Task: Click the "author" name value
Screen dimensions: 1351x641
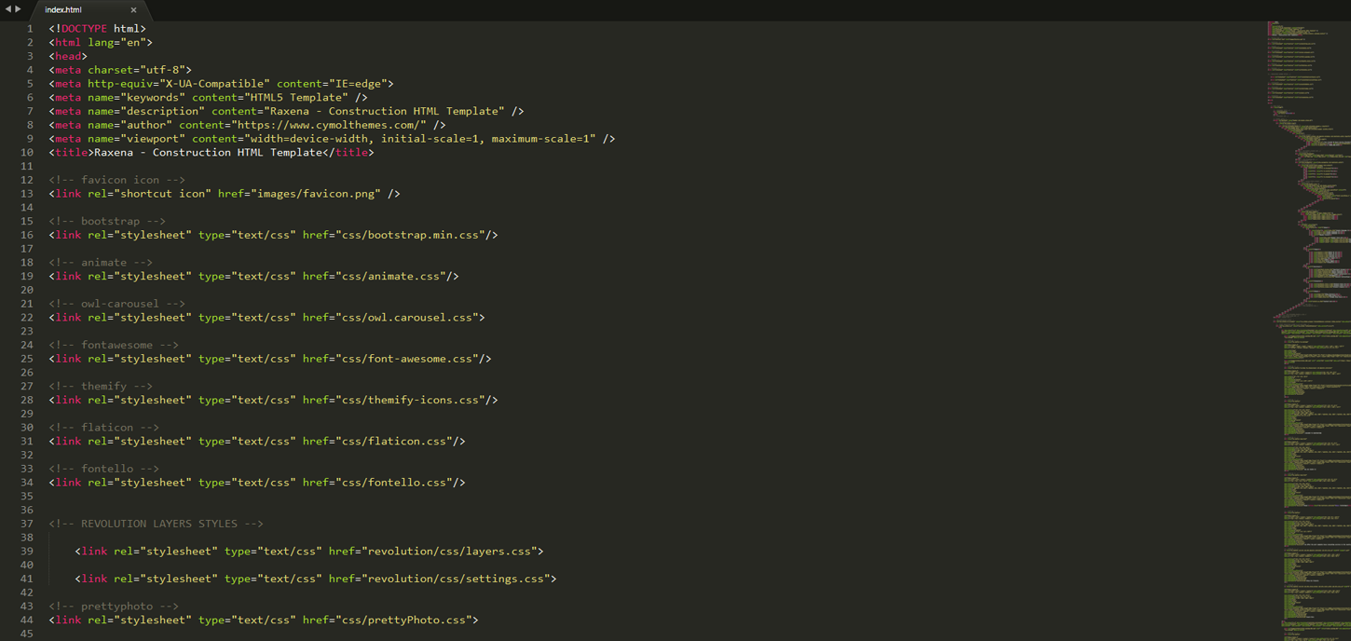Action: (x=146, y=125)
